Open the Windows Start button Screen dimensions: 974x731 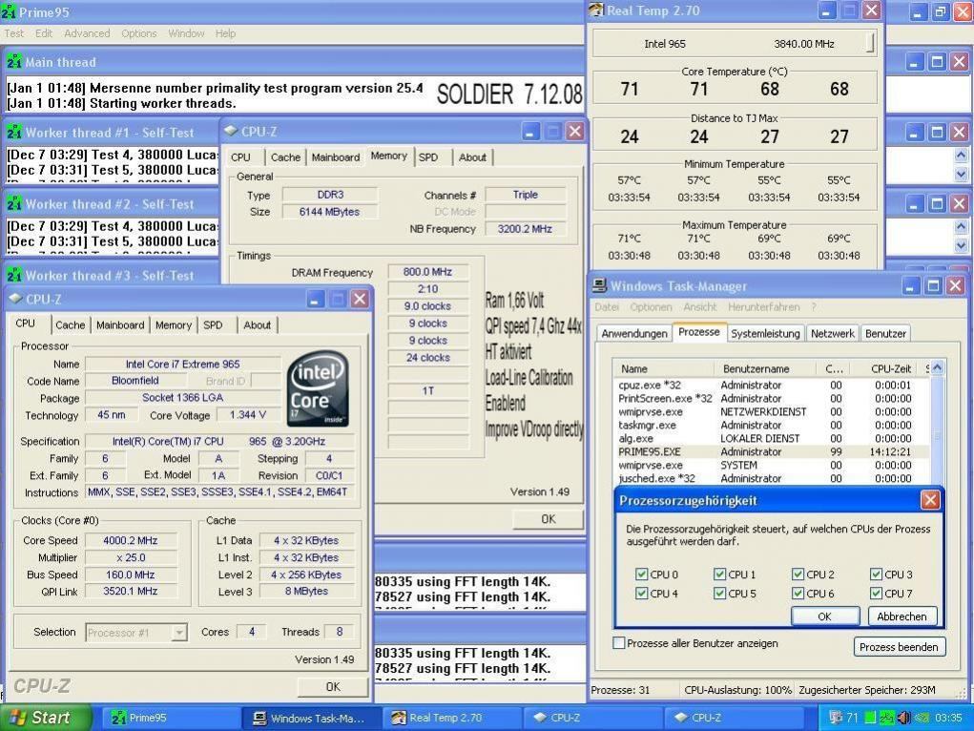(45, 718)
